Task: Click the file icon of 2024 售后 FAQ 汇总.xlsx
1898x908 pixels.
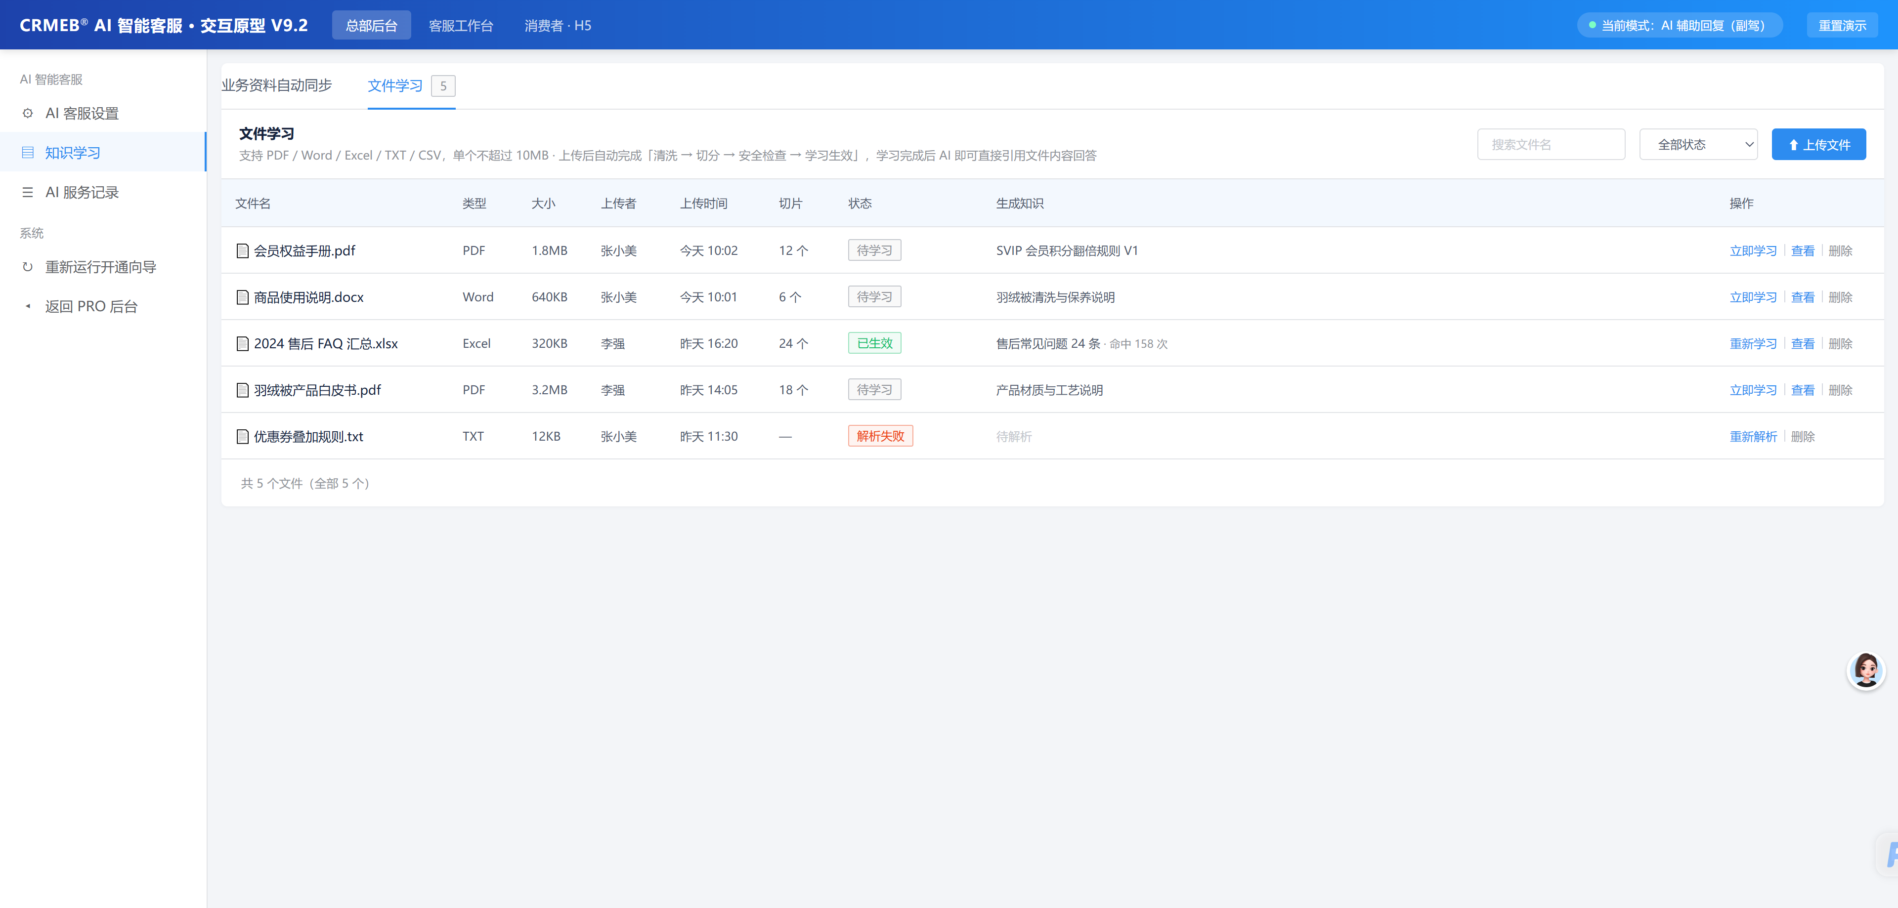Action: pos(242,344)
